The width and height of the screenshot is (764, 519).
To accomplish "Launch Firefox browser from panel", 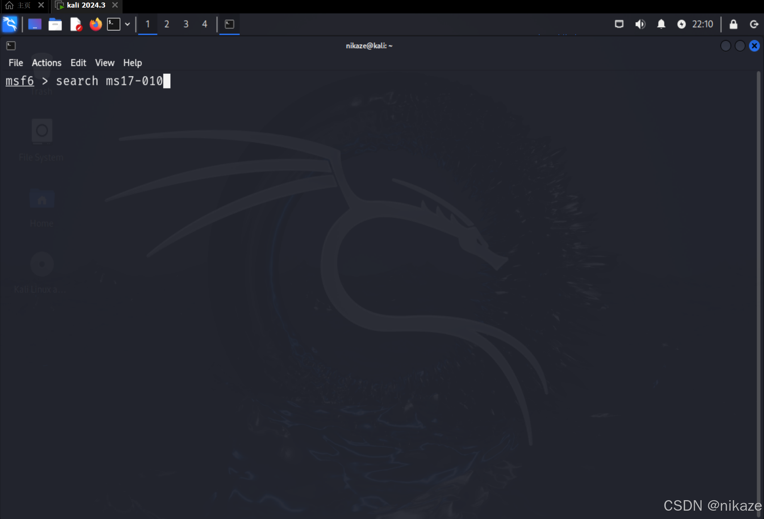I will 96,24.
